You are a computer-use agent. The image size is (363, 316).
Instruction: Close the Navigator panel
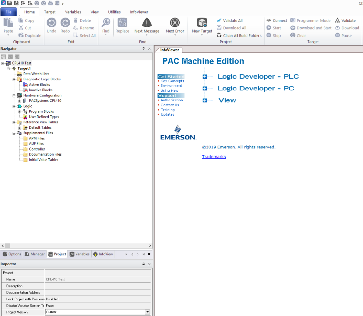[x=149, y=49]
